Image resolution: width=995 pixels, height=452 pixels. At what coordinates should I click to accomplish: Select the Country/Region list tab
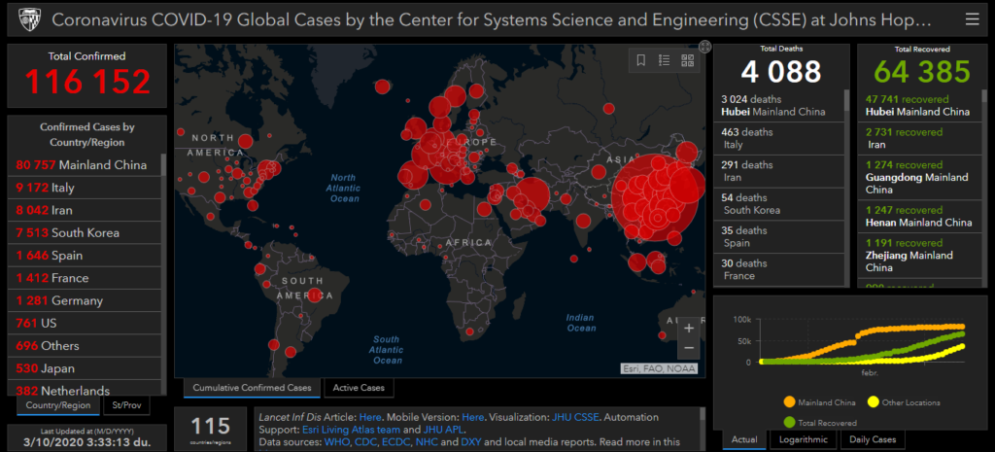tap(58, 405)
